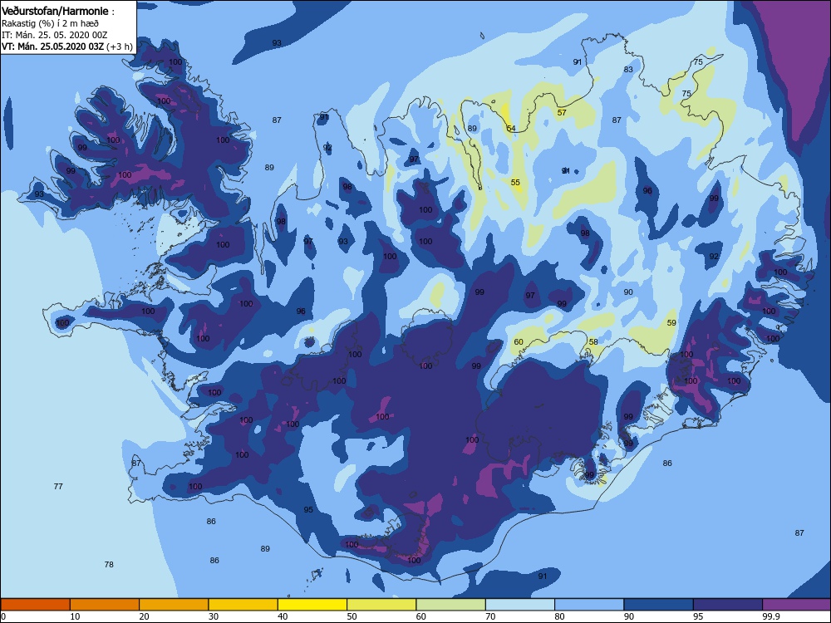This screenshot has width=831, height=623.
Task: Click the humidity value 55 on the map
Action: (515, 182)
